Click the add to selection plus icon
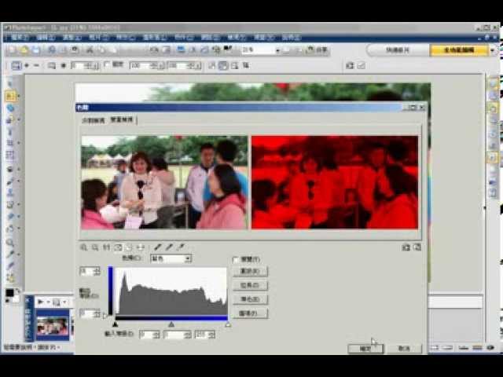 tap(27, 66)
